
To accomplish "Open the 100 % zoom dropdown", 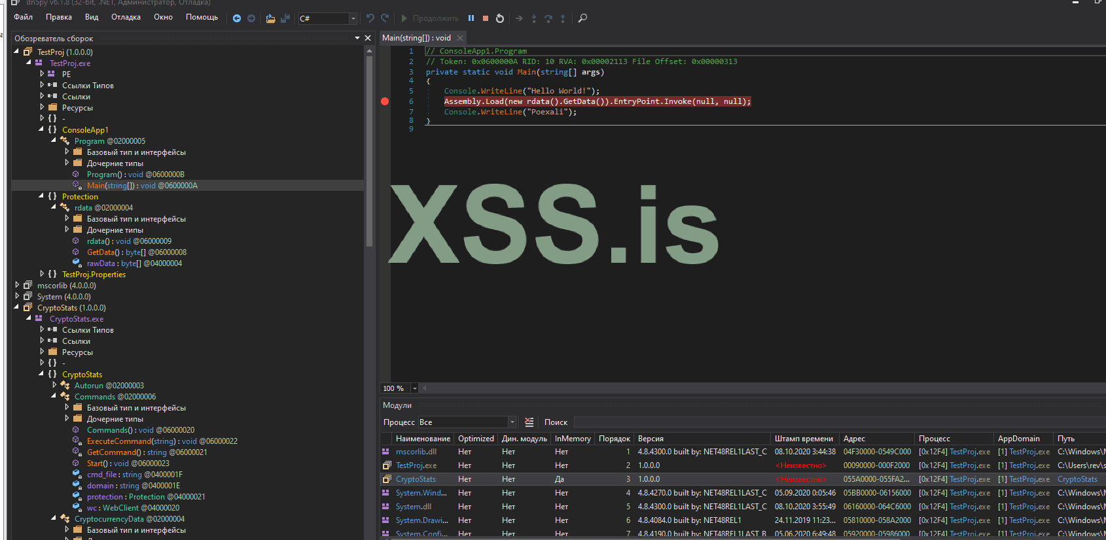I will pyautogui.click(x=414, y=388).
